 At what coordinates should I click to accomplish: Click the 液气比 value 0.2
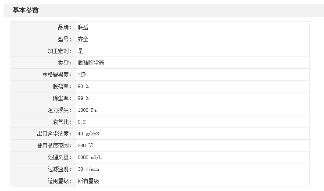click(82, 122)
